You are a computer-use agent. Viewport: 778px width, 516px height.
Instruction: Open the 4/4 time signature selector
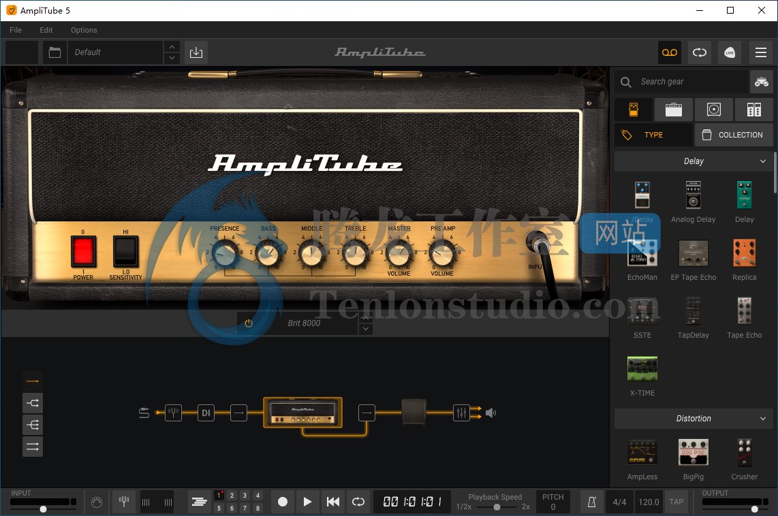click(x=619, y=502)
